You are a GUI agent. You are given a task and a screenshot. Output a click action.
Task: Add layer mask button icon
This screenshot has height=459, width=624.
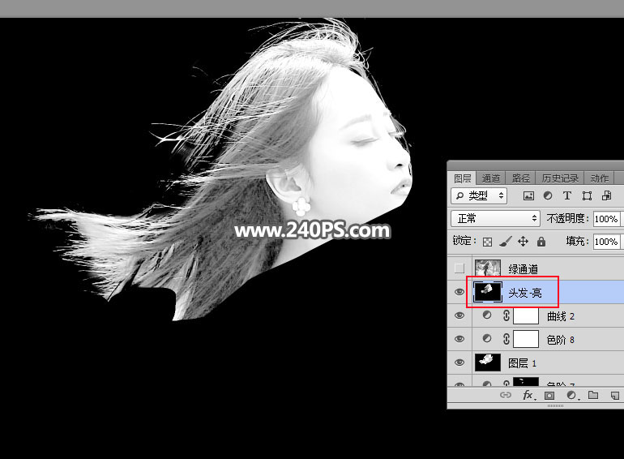549,395
